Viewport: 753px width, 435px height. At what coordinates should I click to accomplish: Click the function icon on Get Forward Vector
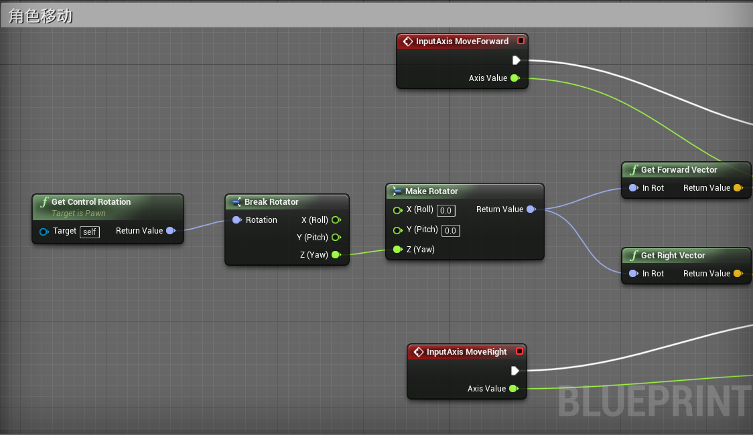(x=634, y=169)
